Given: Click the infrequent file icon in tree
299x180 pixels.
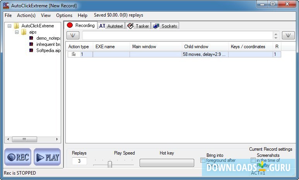Looking at the screenshot, I should 31,44.
